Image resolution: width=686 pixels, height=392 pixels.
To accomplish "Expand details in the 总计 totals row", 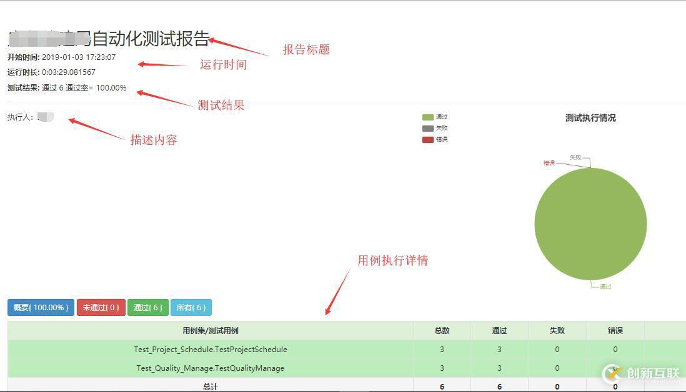I will (x=211, y=386).
